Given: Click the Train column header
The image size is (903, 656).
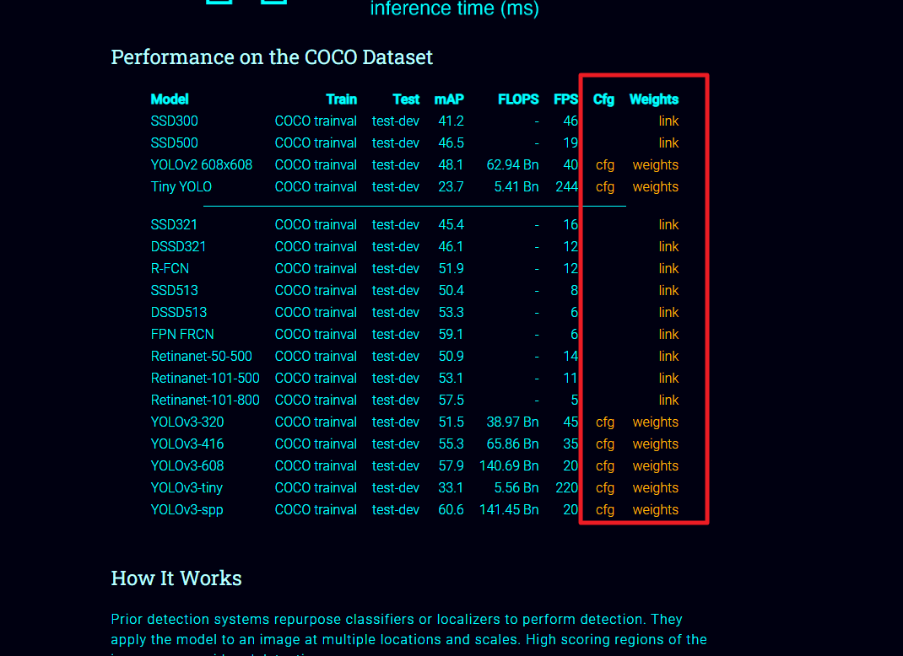Looking at the screenshot, I should click(x=342, y=99).
